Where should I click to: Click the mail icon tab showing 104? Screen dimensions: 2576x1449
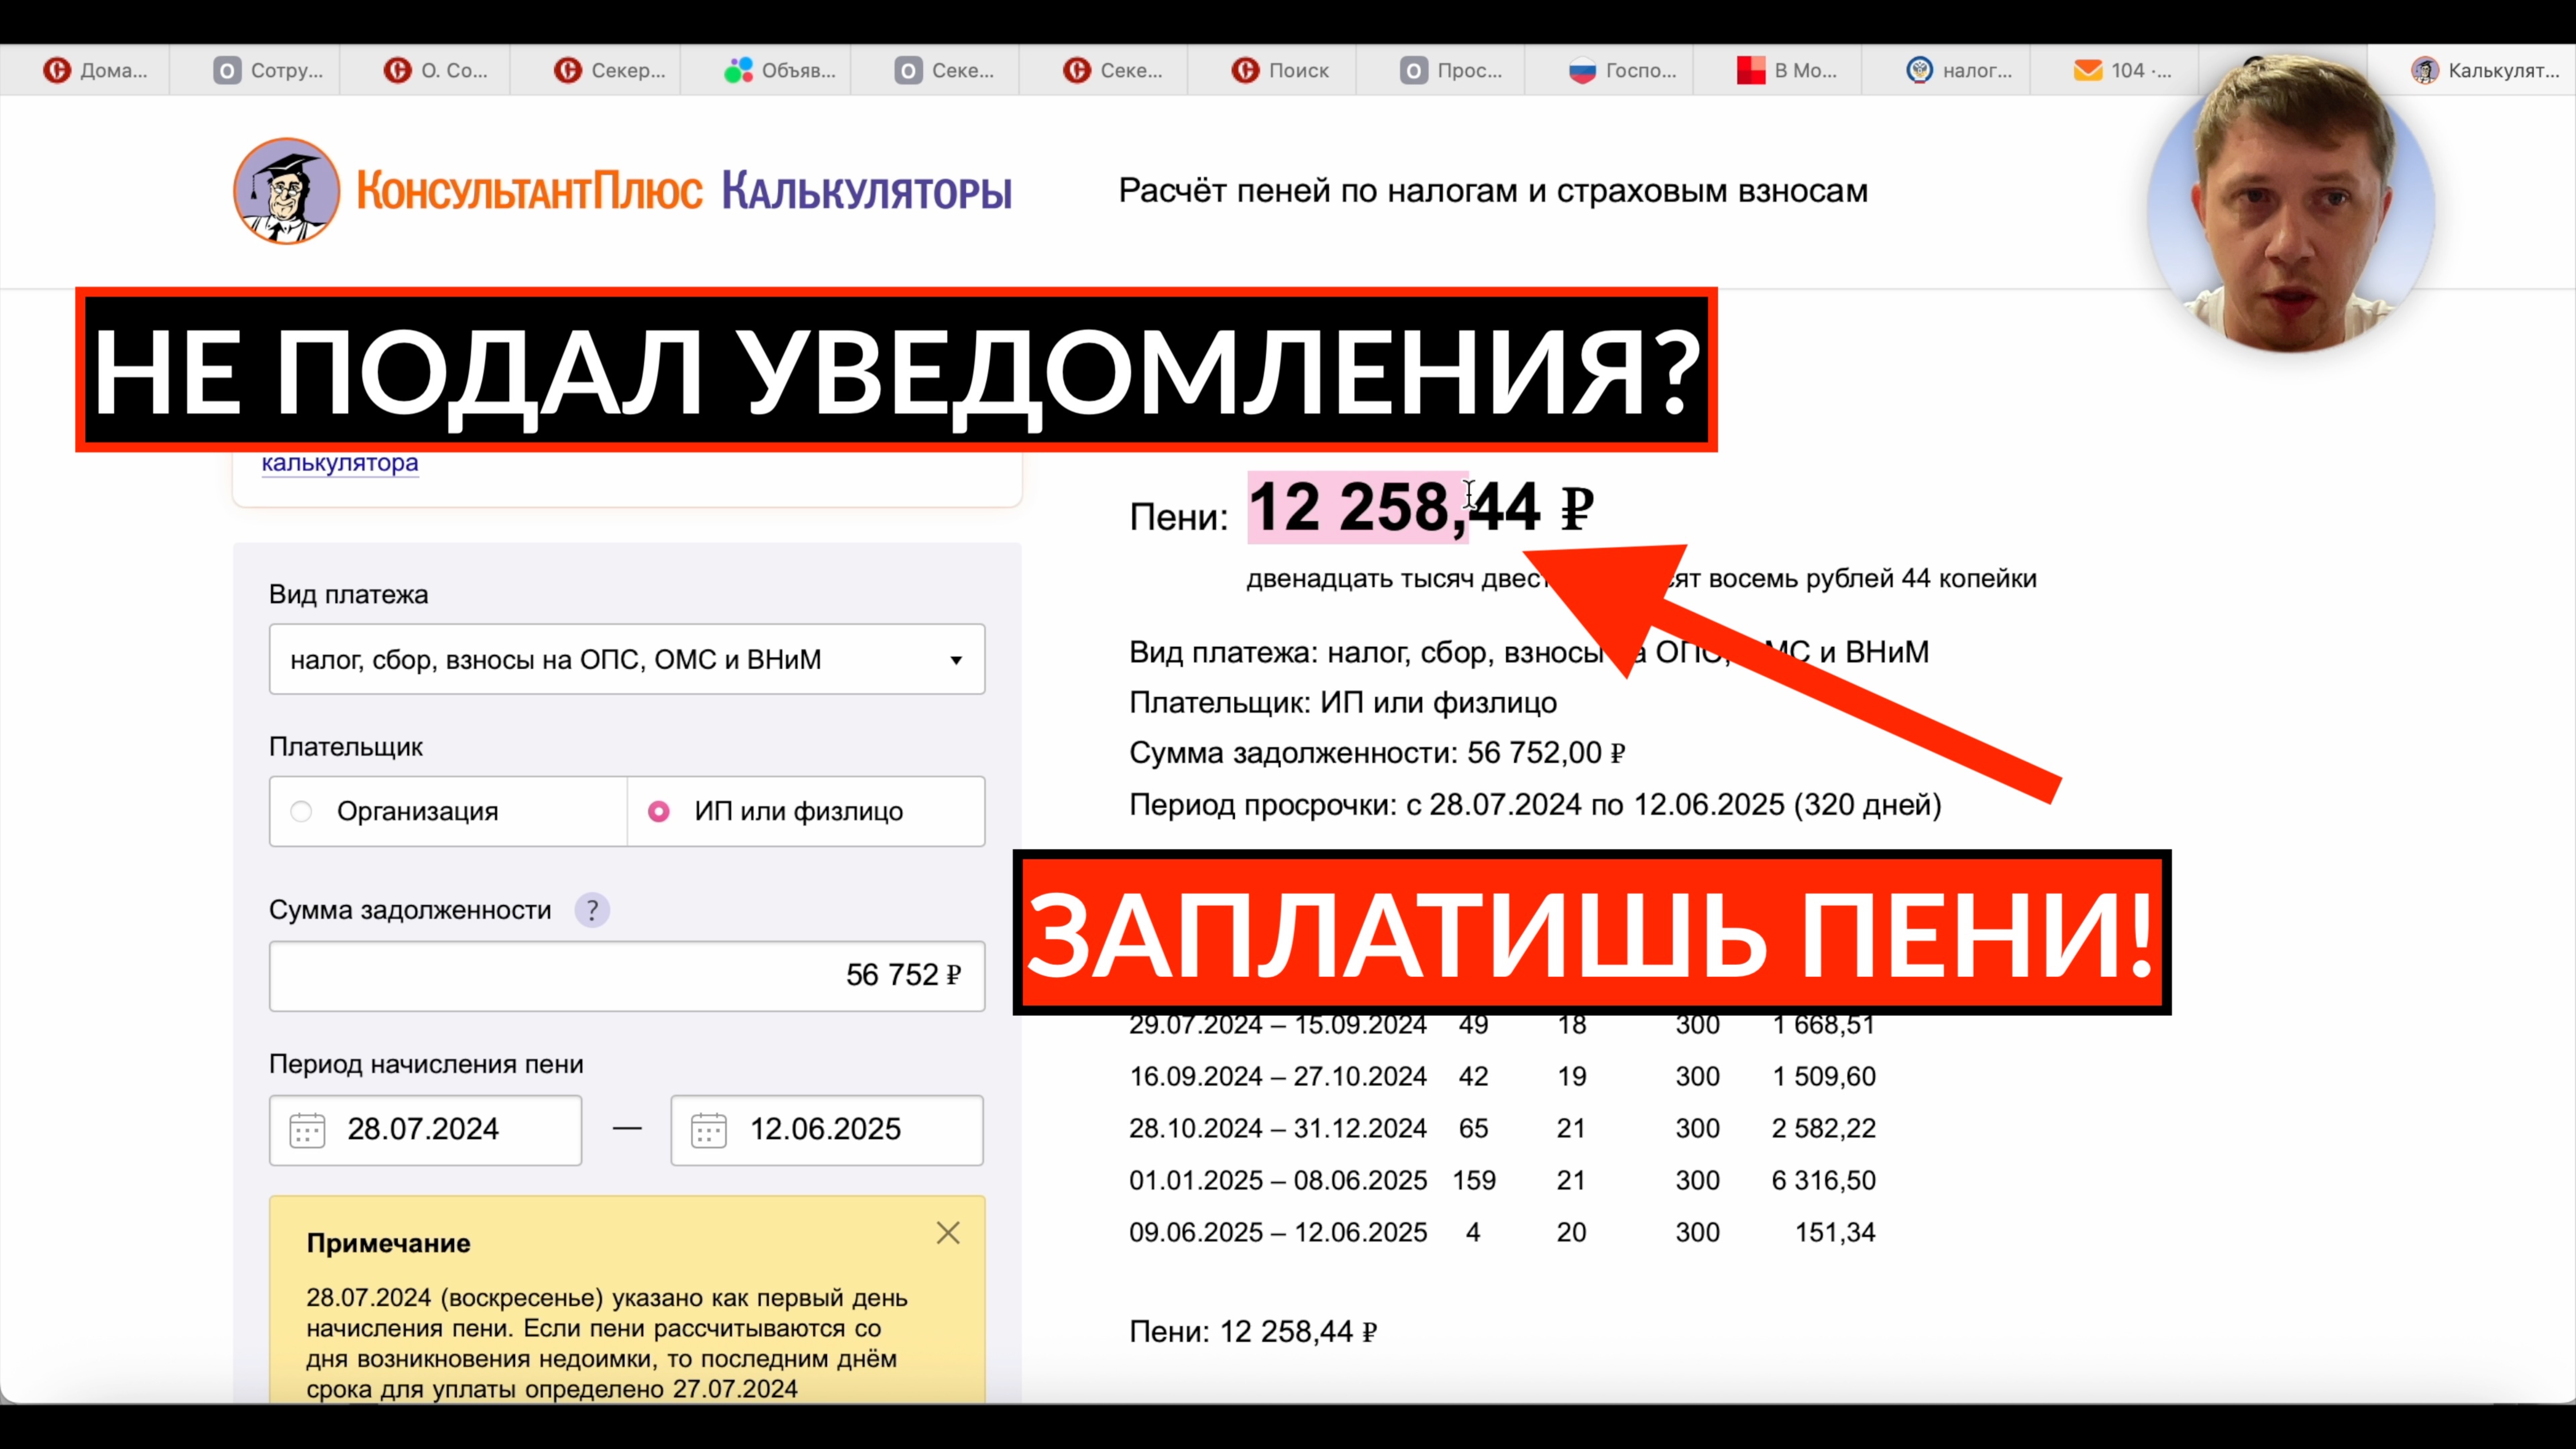[2088, 70]
